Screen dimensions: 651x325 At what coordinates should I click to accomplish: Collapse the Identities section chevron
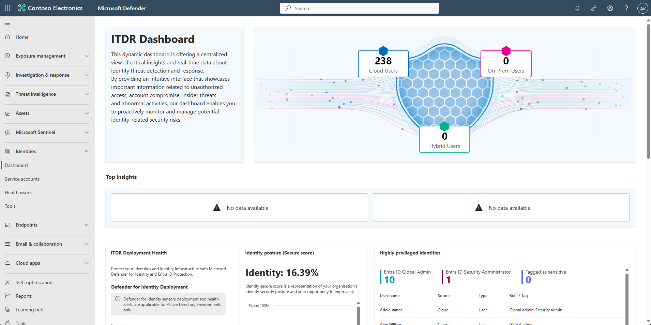[87, 151]
